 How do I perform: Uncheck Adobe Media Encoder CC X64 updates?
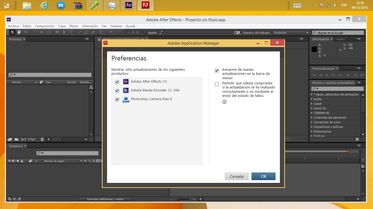tap(117, 91)
